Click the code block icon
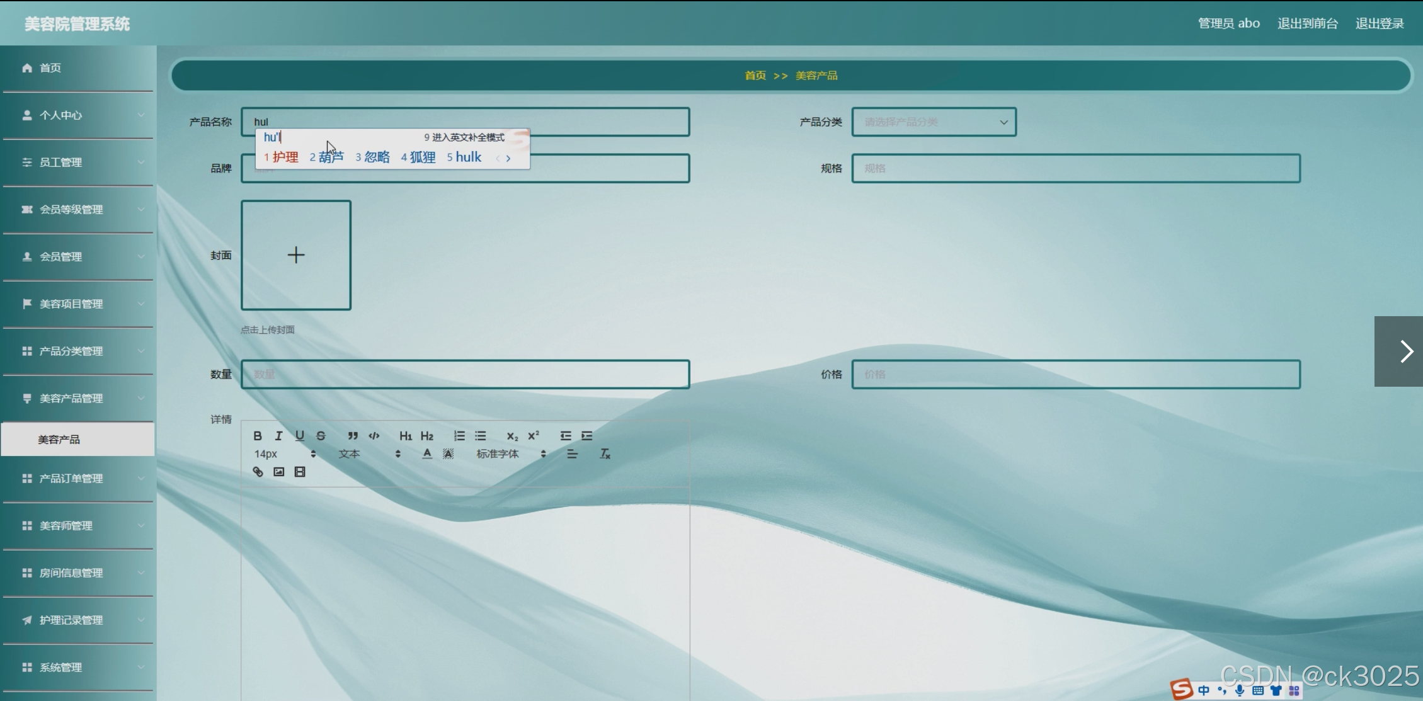Viewport: 1423px width, 701px height. click(x=374, y=436)
